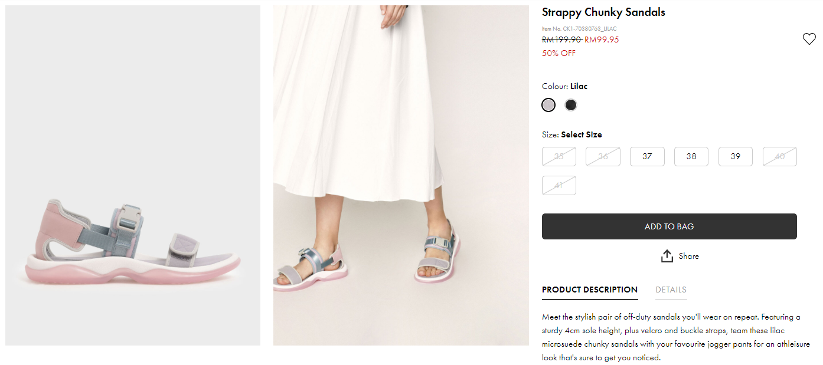This screenshot has height=365, width=823.
Task: Click the RM99.95 sale price
Action: point(602,40)
